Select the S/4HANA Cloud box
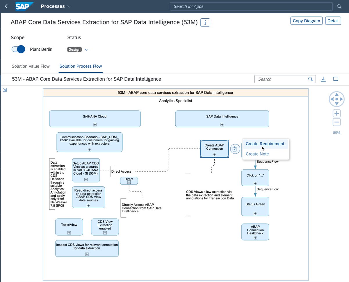The height and width of the screenshot is (282, 349). coord(95,119)
